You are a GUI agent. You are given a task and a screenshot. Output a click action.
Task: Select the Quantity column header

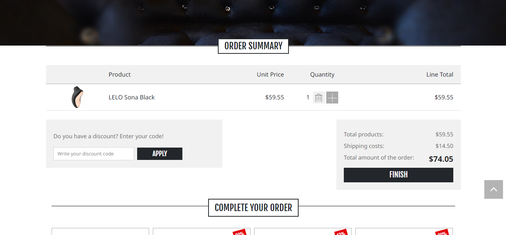[322, 74]
